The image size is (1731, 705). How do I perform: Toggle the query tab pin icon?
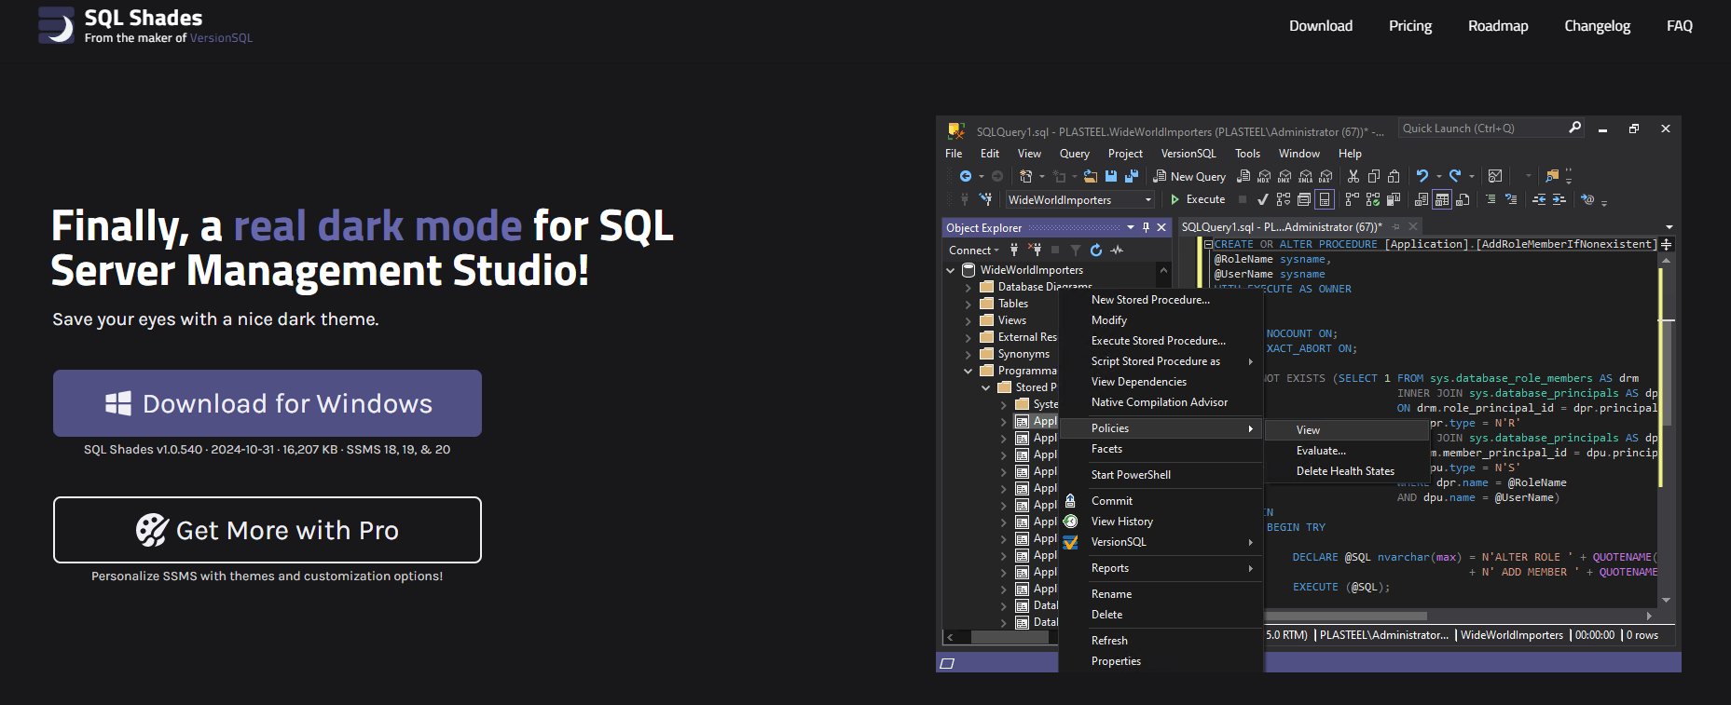tap(1395, 226)
